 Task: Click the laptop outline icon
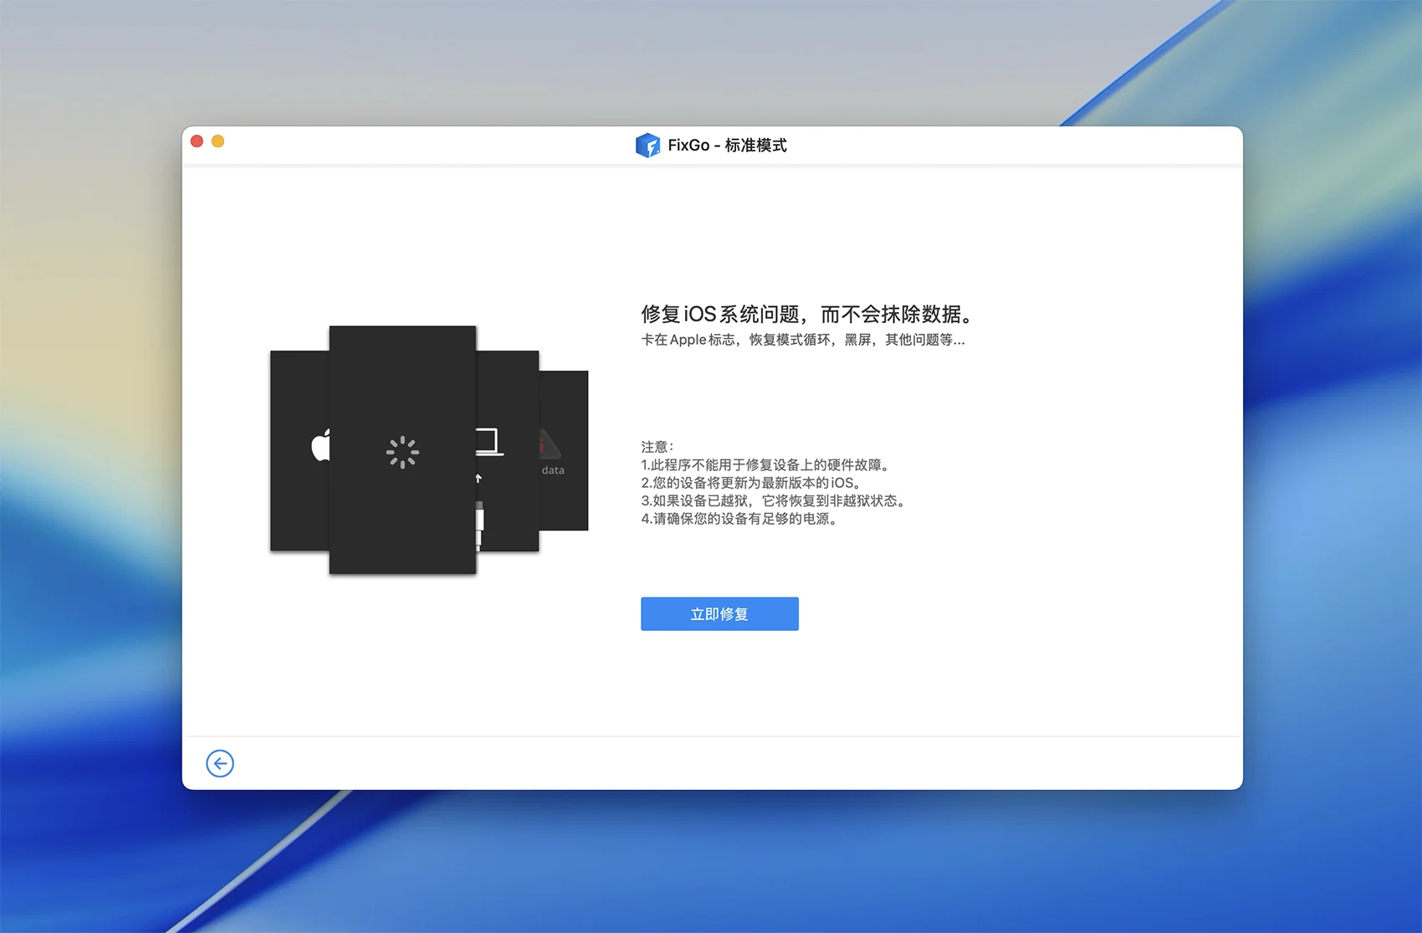489,442
